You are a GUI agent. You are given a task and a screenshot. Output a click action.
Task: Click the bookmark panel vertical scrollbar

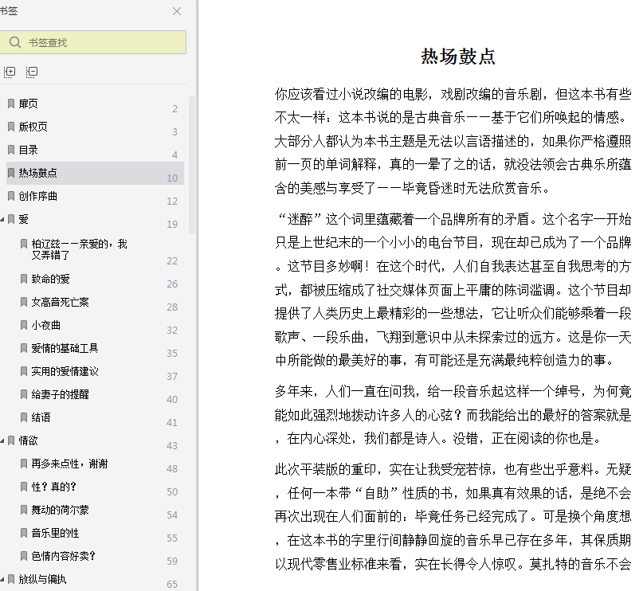click(191, 165)
